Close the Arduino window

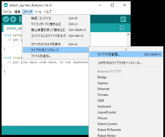click(x=124, y=5)
